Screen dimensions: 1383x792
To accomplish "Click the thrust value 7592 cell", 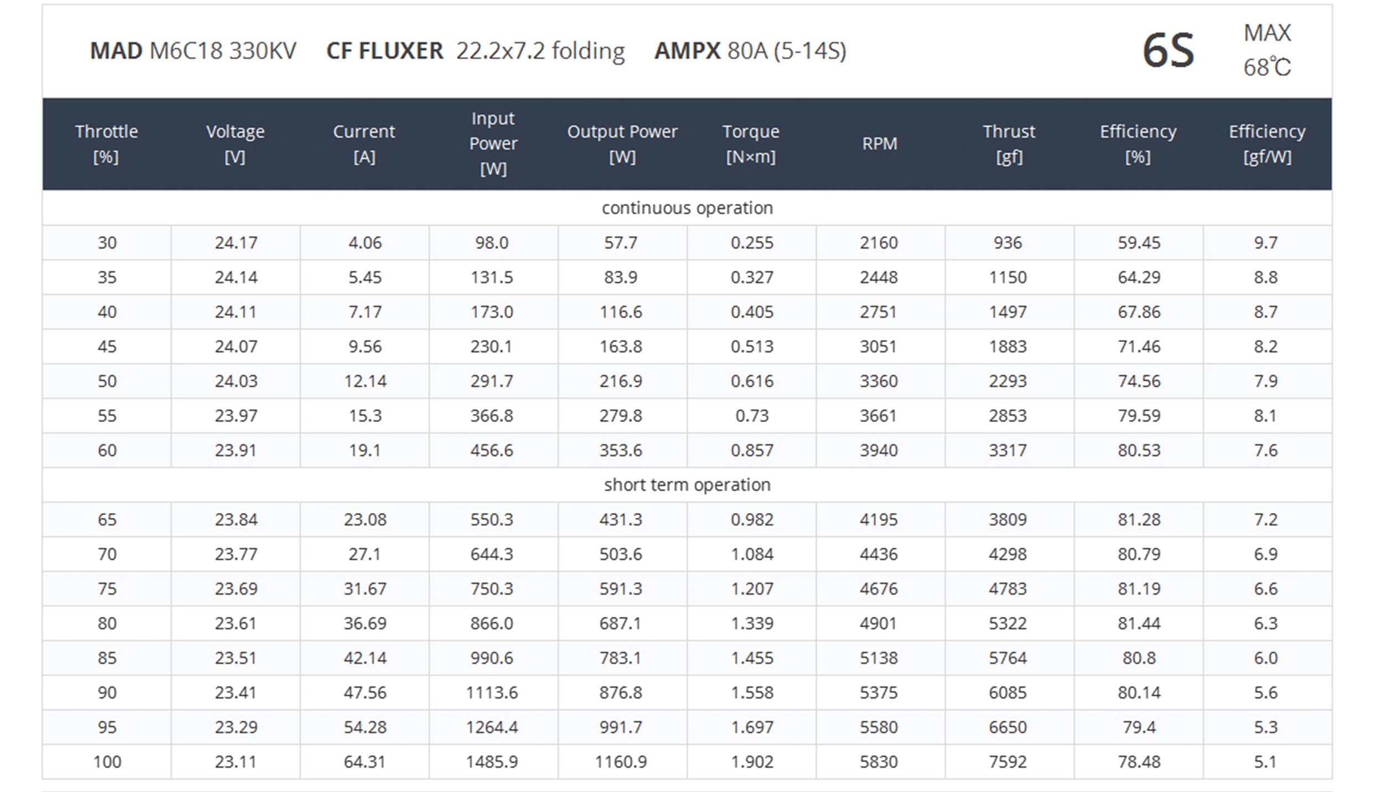I will [x=1008, y=762].
